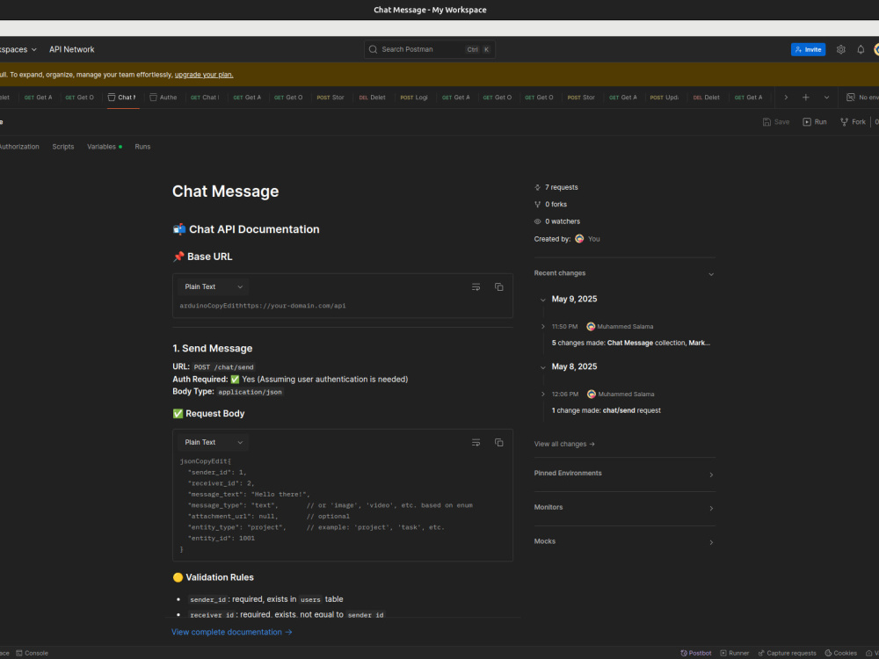Copy the Base URL code block

[499, 287]
